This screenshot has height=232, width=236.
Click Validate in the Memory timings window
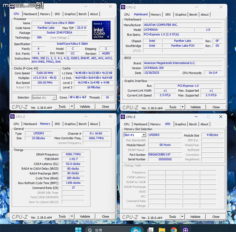click(x=85, y=217)
